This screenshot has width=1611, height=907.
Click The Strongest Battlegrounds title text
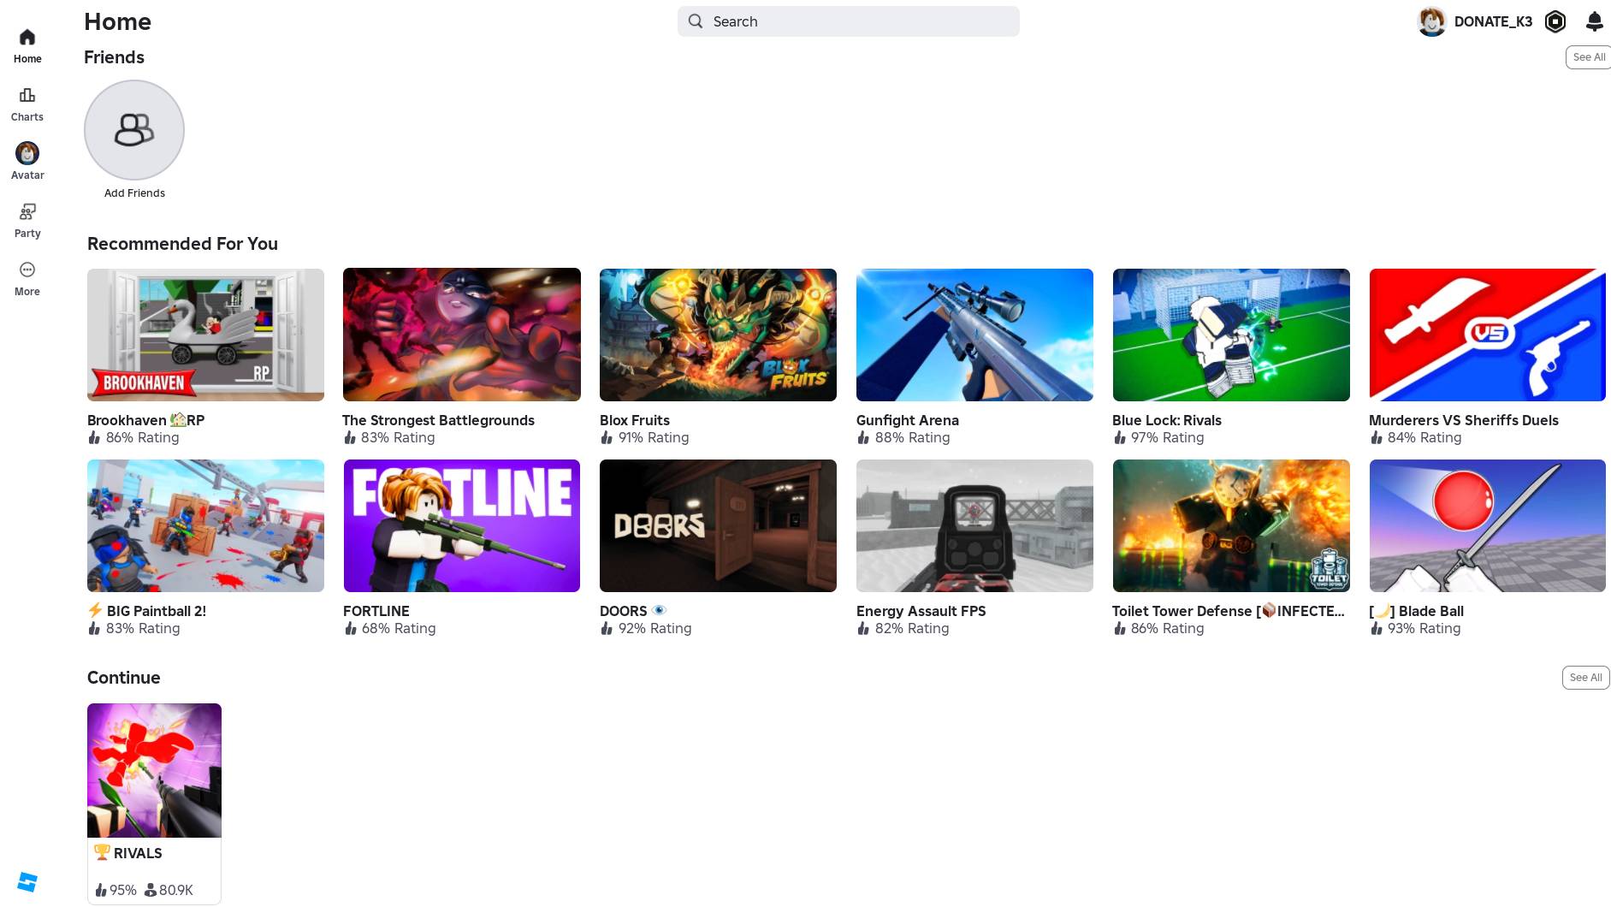[x=438, y=420]
